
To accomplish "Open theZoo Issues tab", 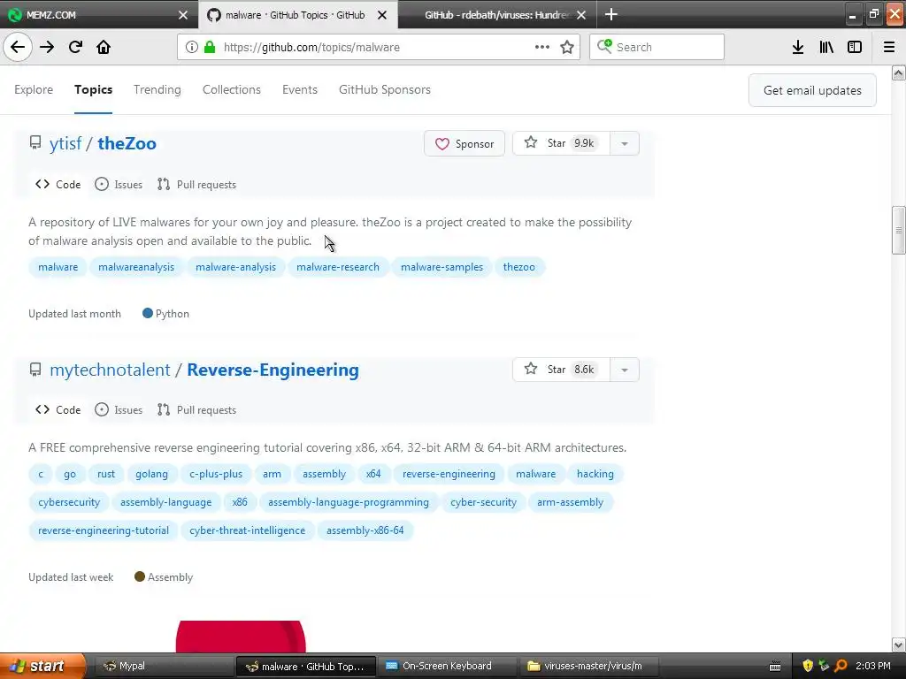I will click(119, 185).
